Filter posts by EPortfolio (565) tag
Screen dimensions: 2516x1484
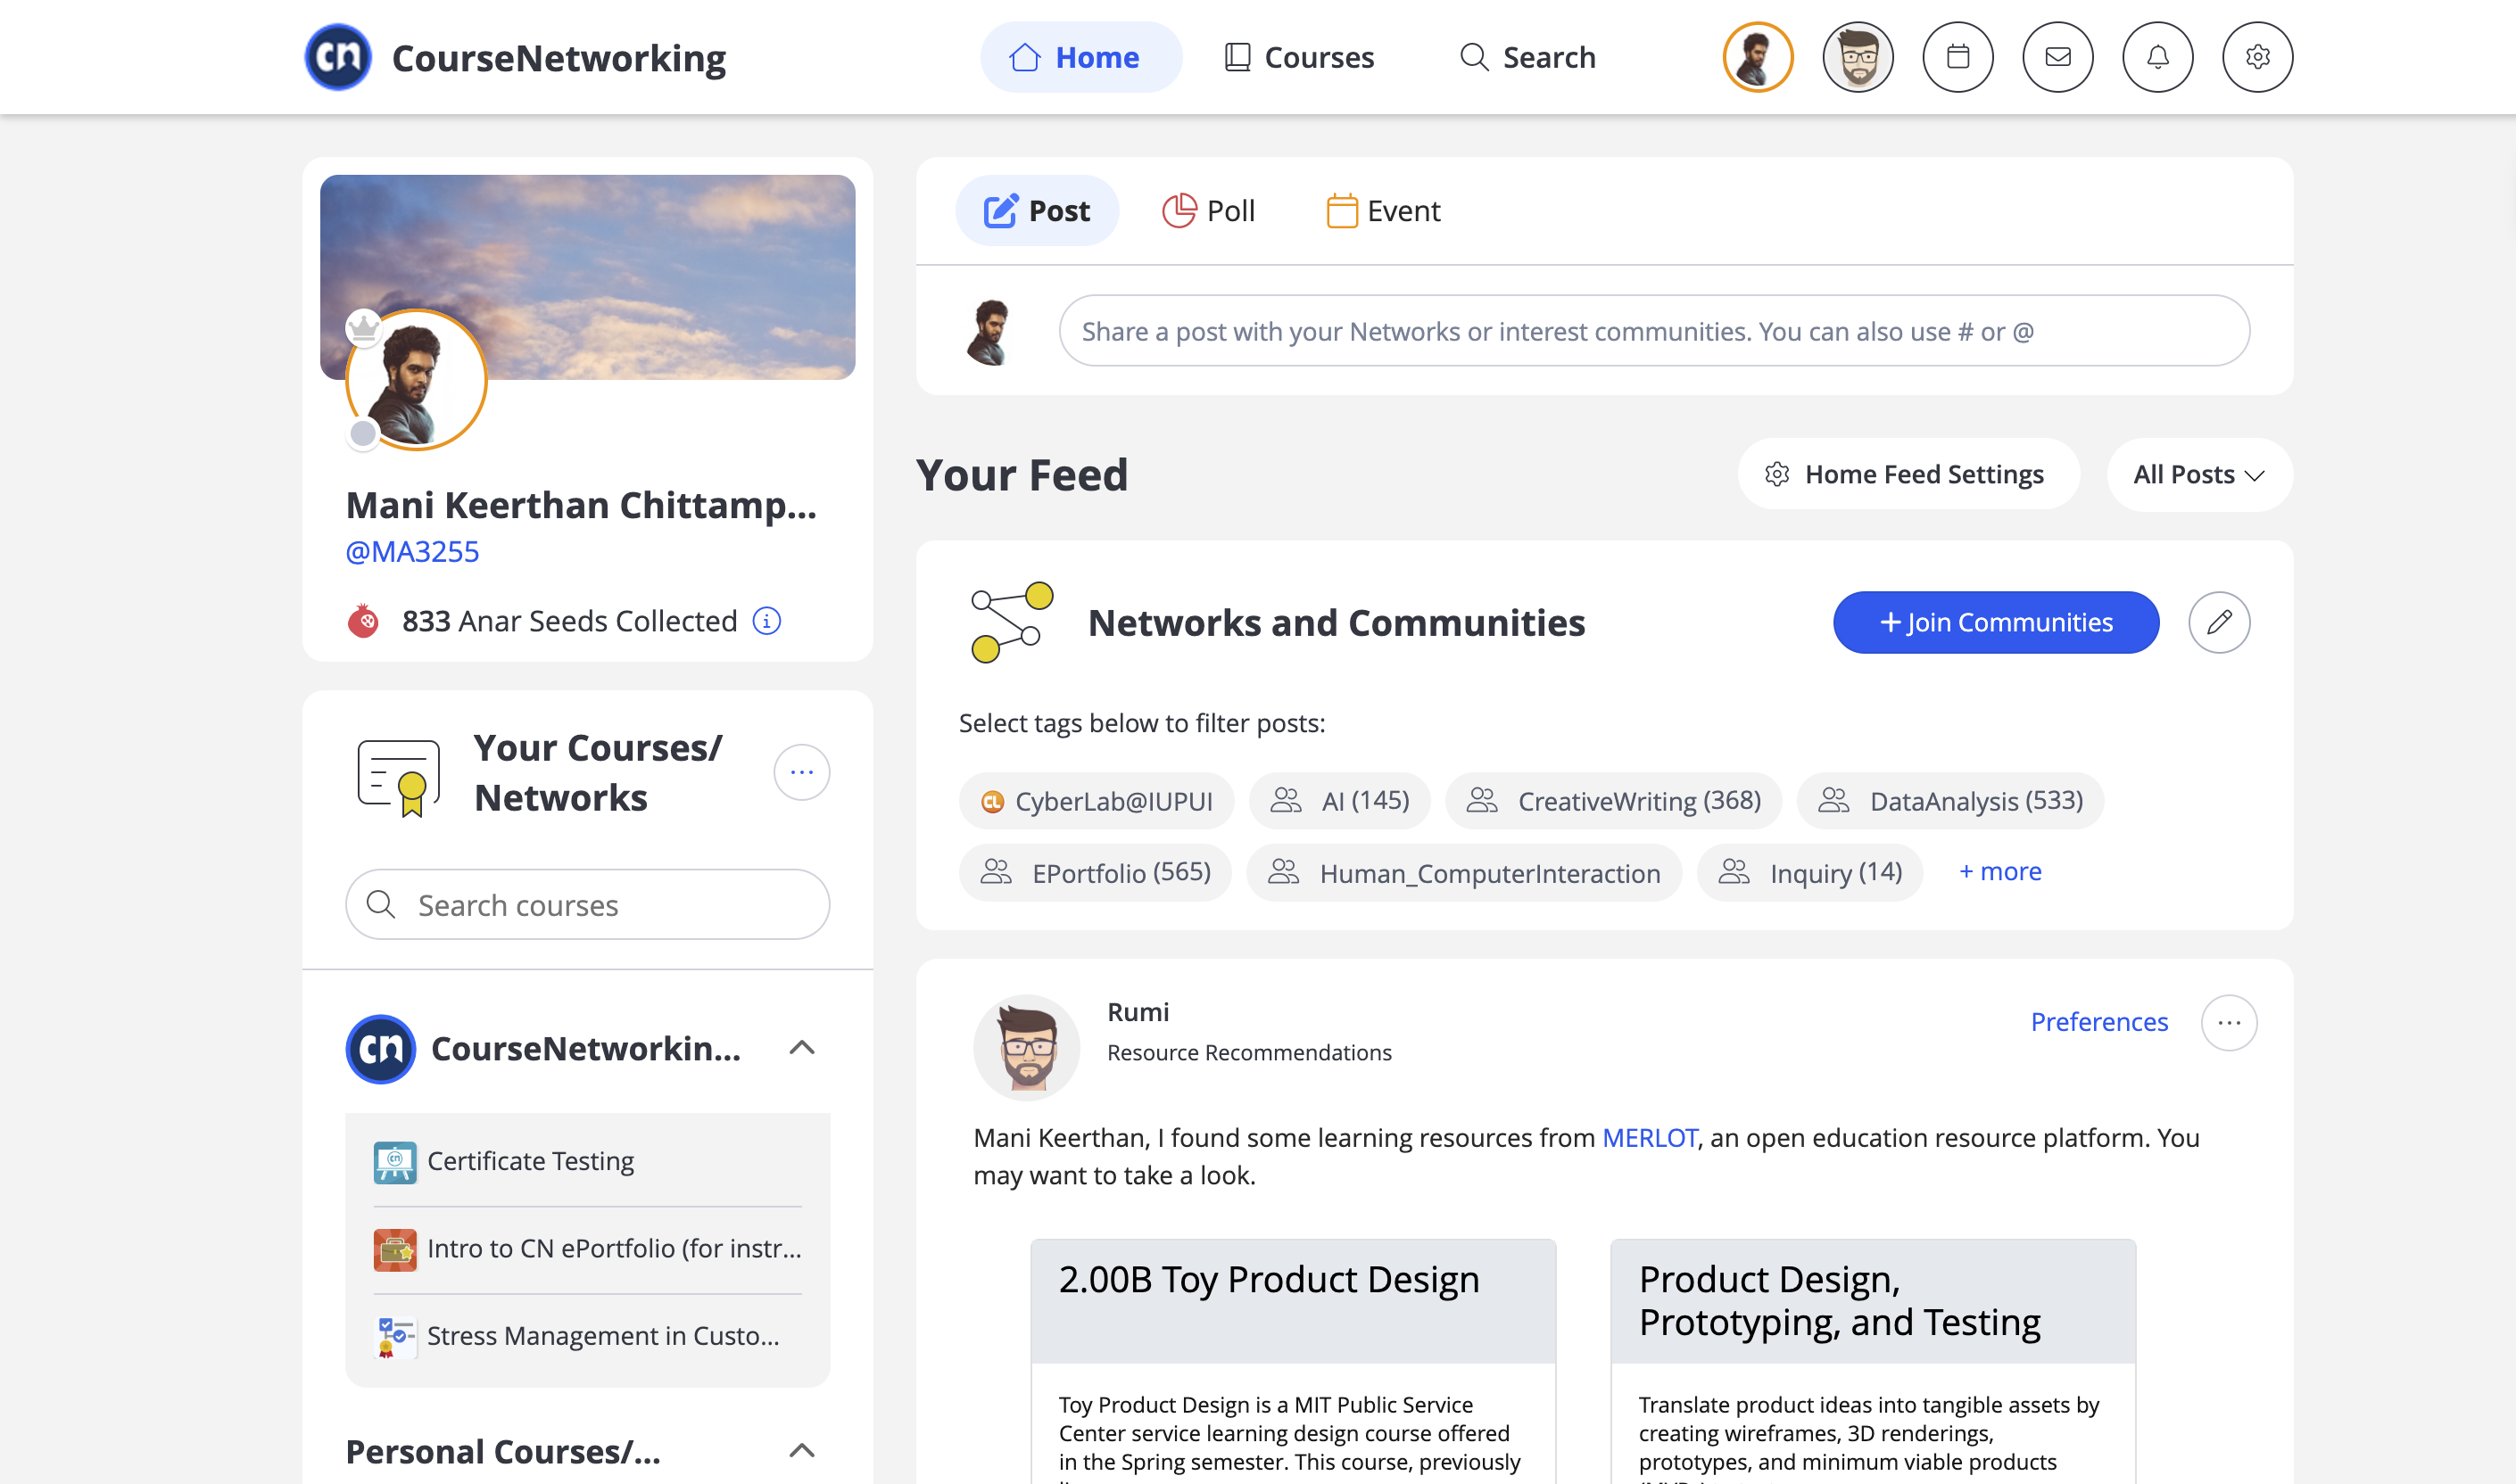pos(1096,873)
